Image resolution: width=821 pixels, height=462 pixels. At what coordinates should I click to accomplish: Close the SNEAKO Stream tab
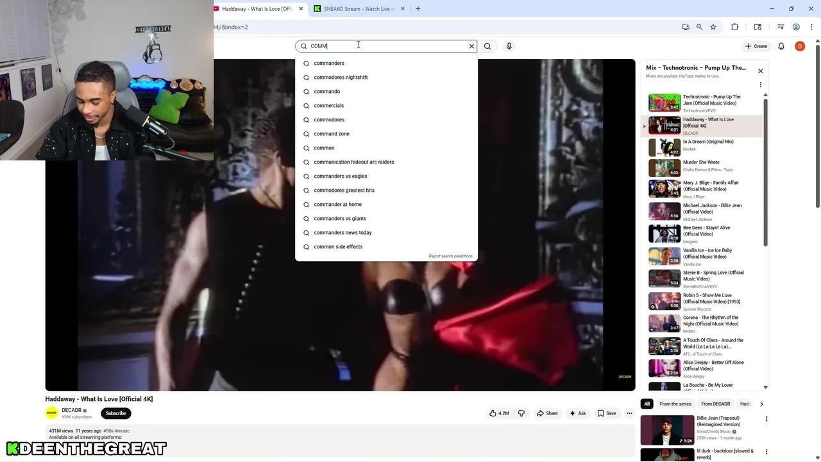(x=403, y=9)
